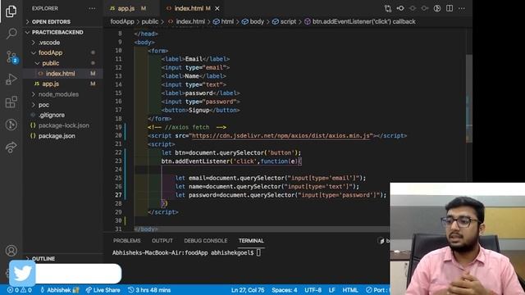The height and width of the screenshot is (295, 525).
Task: Click public breadcrumb segment
Action: 149,21
